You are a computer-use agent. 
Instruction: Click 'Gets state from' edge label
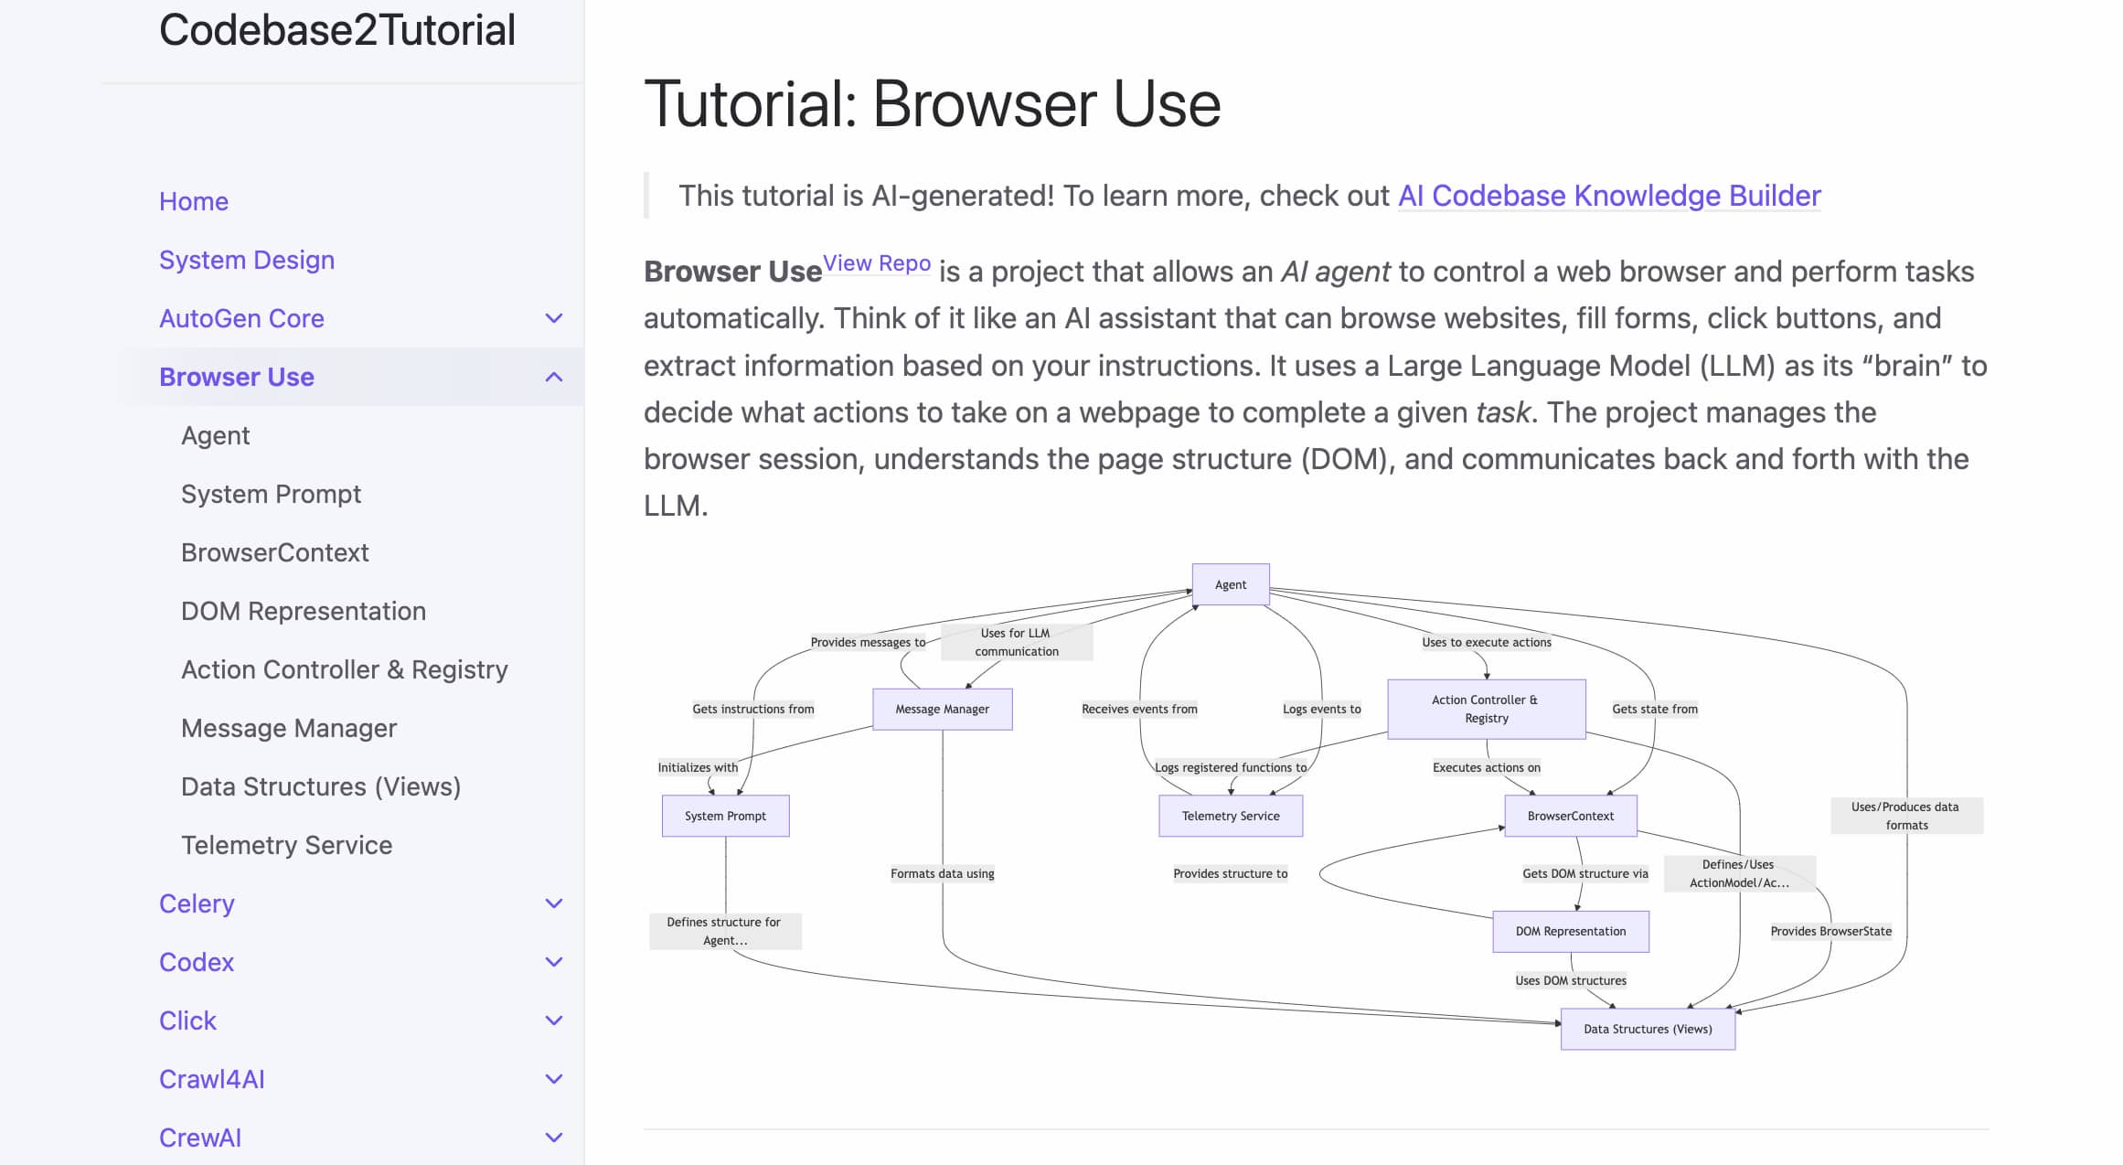[x=1655, y=709]
